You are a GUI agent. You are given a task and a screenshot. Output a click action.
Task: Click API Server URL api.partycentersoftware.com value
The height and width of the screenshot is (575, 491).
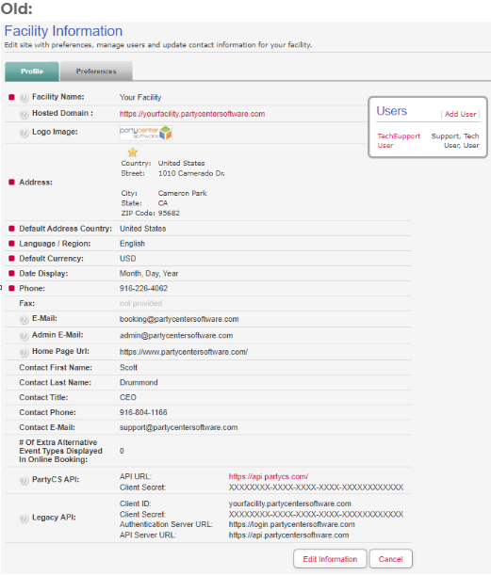[x=288, y=535]
